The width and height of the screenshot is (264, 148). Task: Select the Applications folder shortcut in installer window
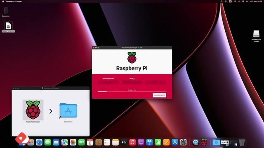point(68,110)
